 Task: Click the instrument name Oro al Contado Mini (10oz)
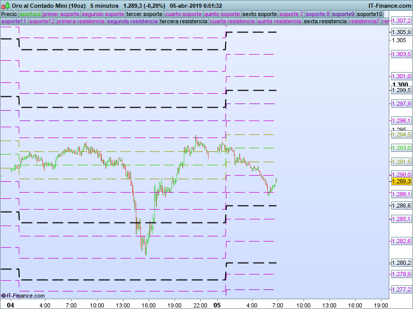point(49,6)
